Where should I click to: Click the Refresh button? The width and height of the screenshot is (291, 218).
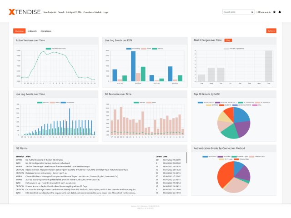click(271, 31)
